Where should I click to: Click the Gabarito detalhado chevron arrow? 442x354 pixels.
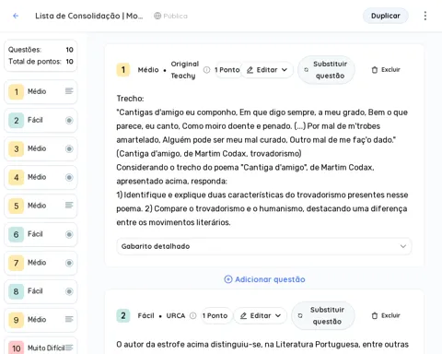coord(403,246)
